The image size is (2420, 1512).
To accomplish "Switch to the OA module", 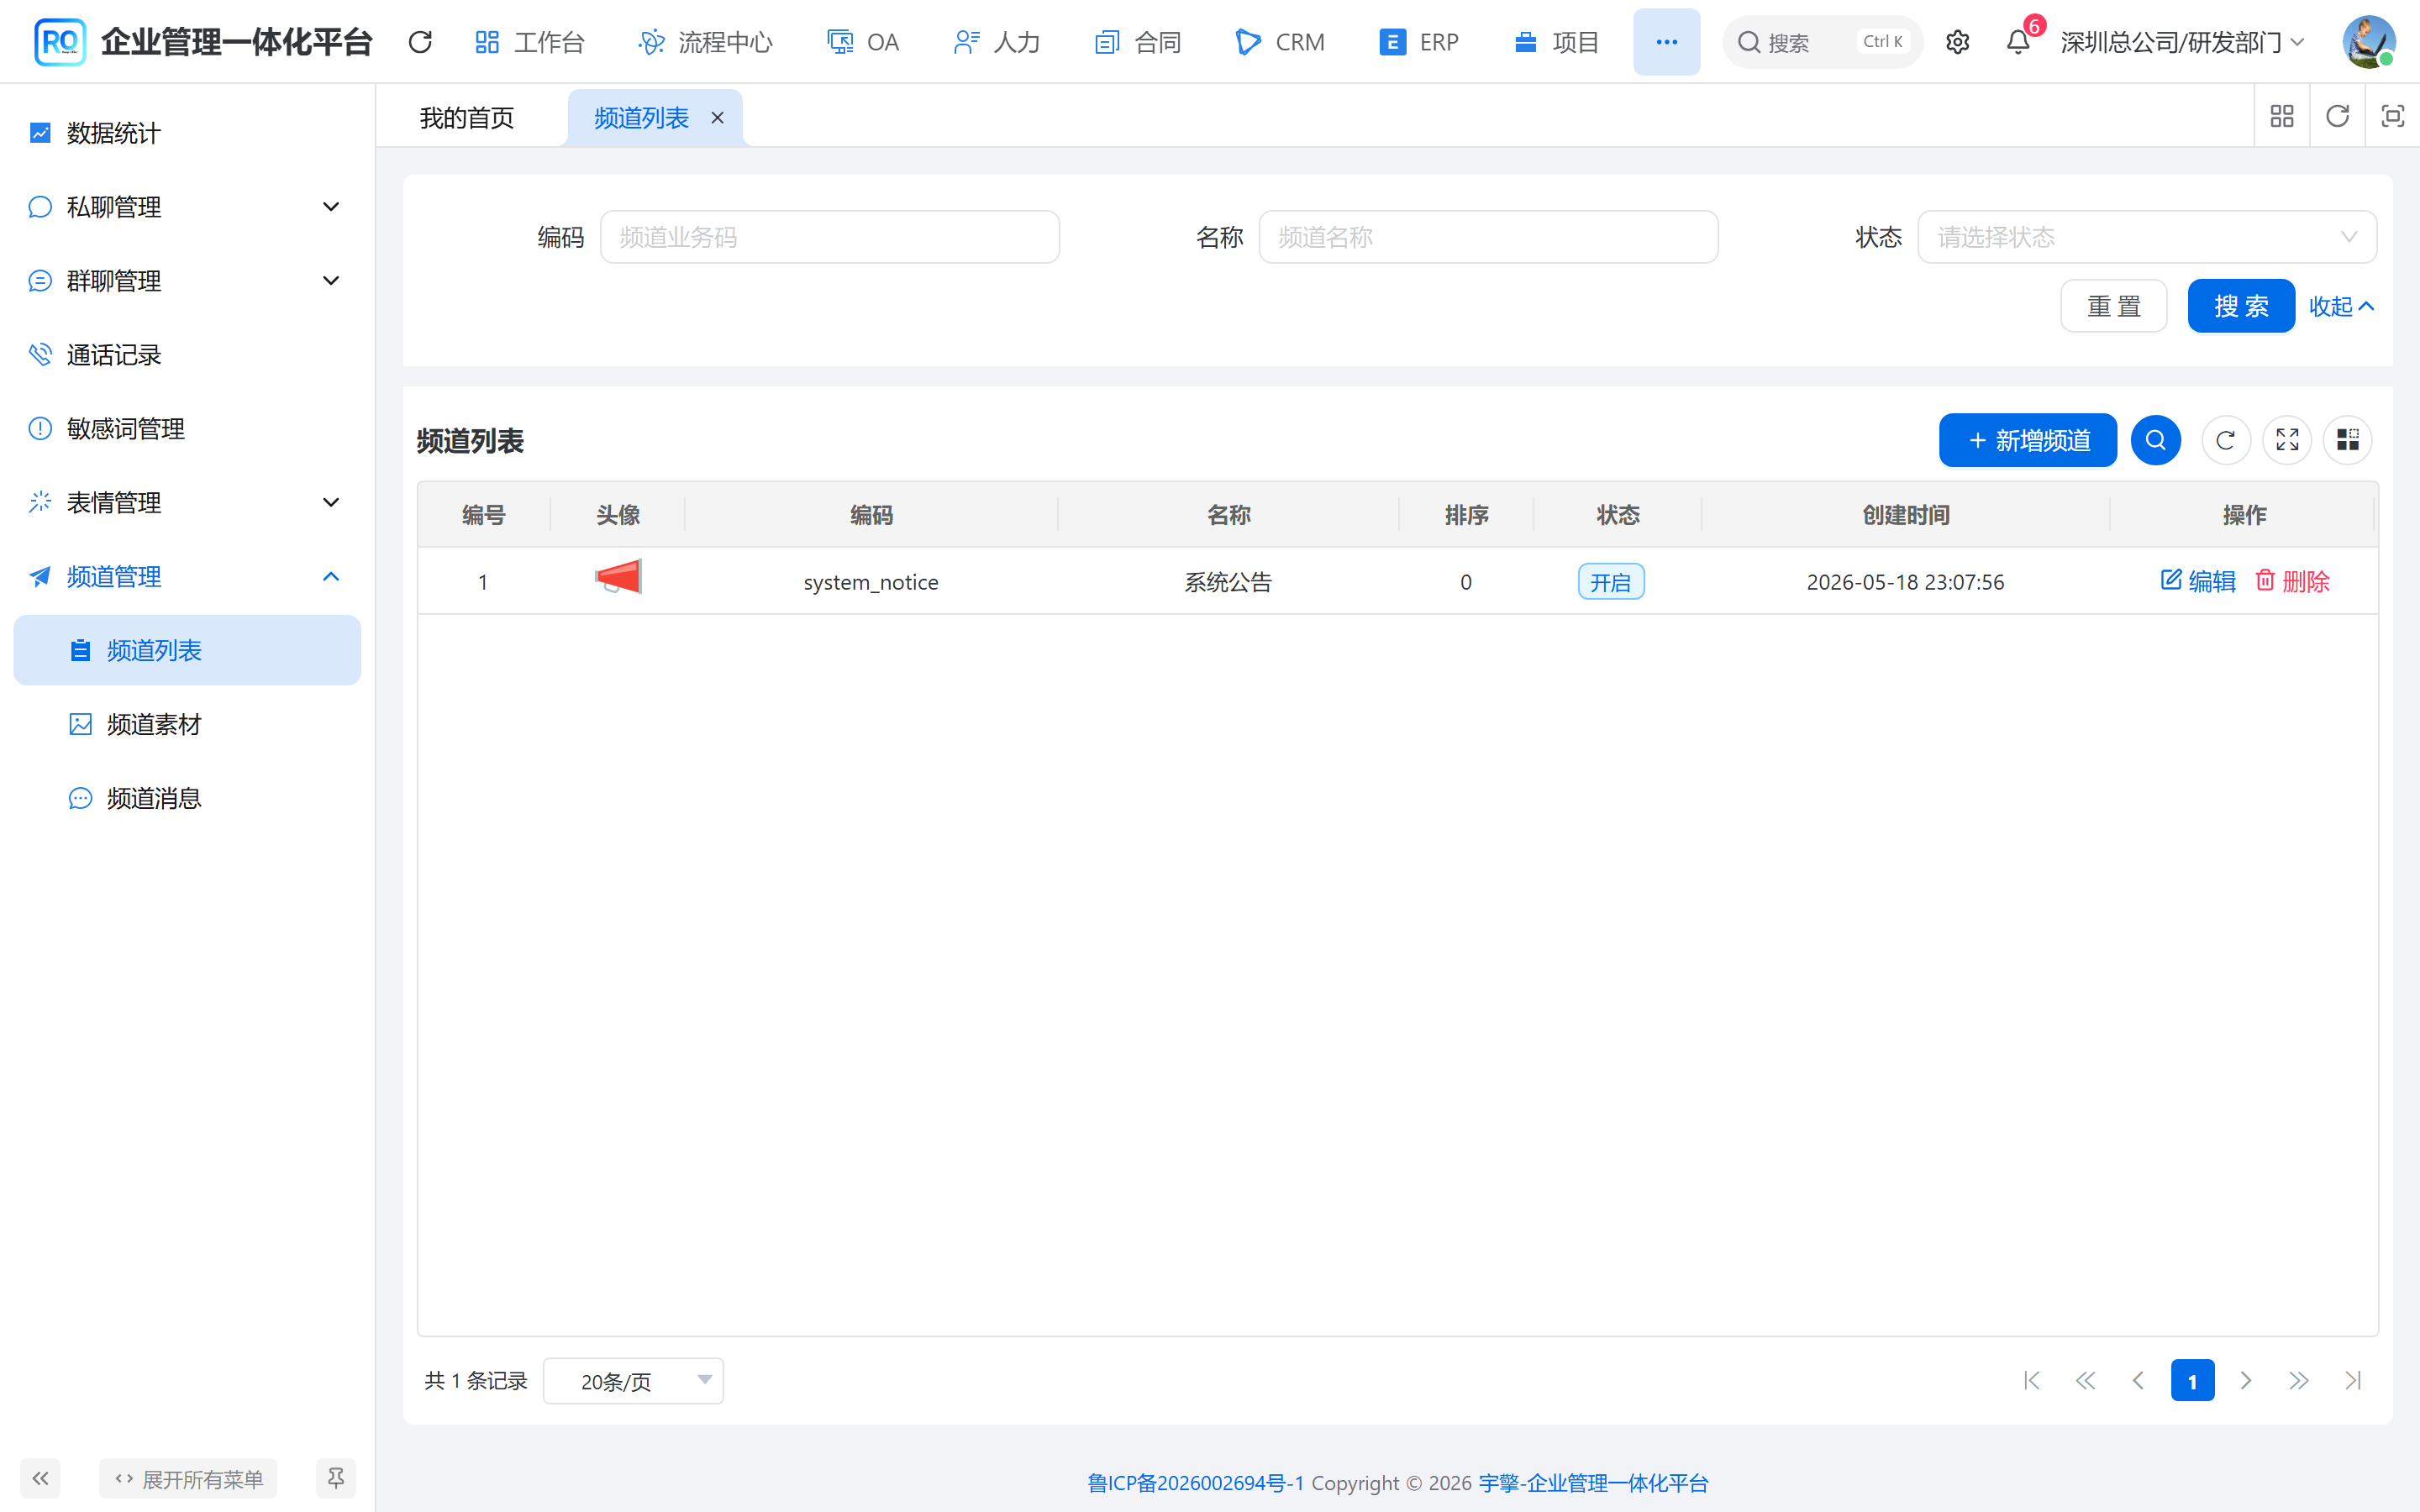I will (863, 42).
